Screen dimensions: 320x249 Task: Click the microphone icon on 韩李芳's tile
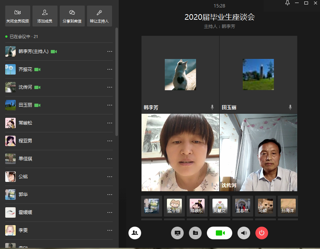tap(212, 107)
